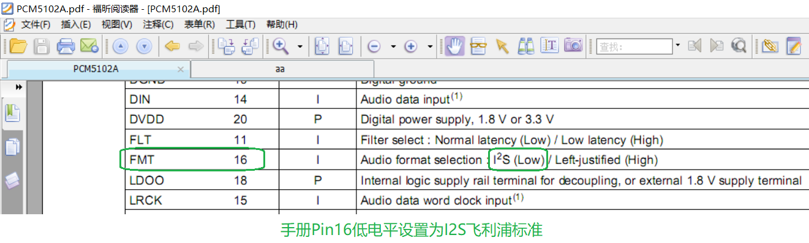Open the bookmarks panel icon
Image resolution: width=809 pixels, height=243 pixels.
(13, 114)
